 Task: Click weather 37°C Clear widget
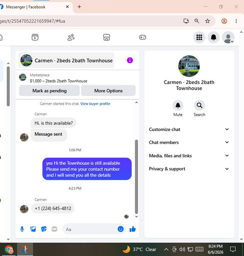point(139,249)
